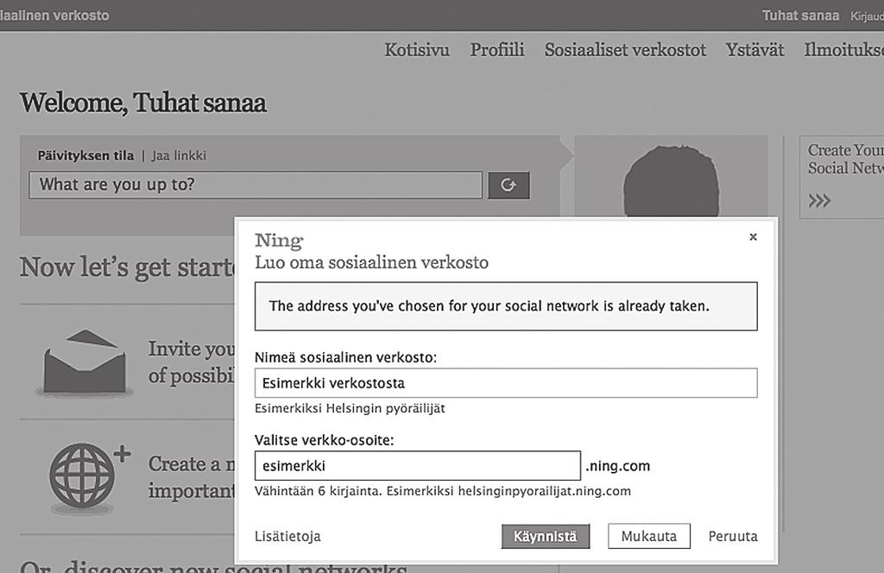Screen dimensions: 884x573
Task: Click the Valitse verkko-osoite label
Action: [325, 440]
